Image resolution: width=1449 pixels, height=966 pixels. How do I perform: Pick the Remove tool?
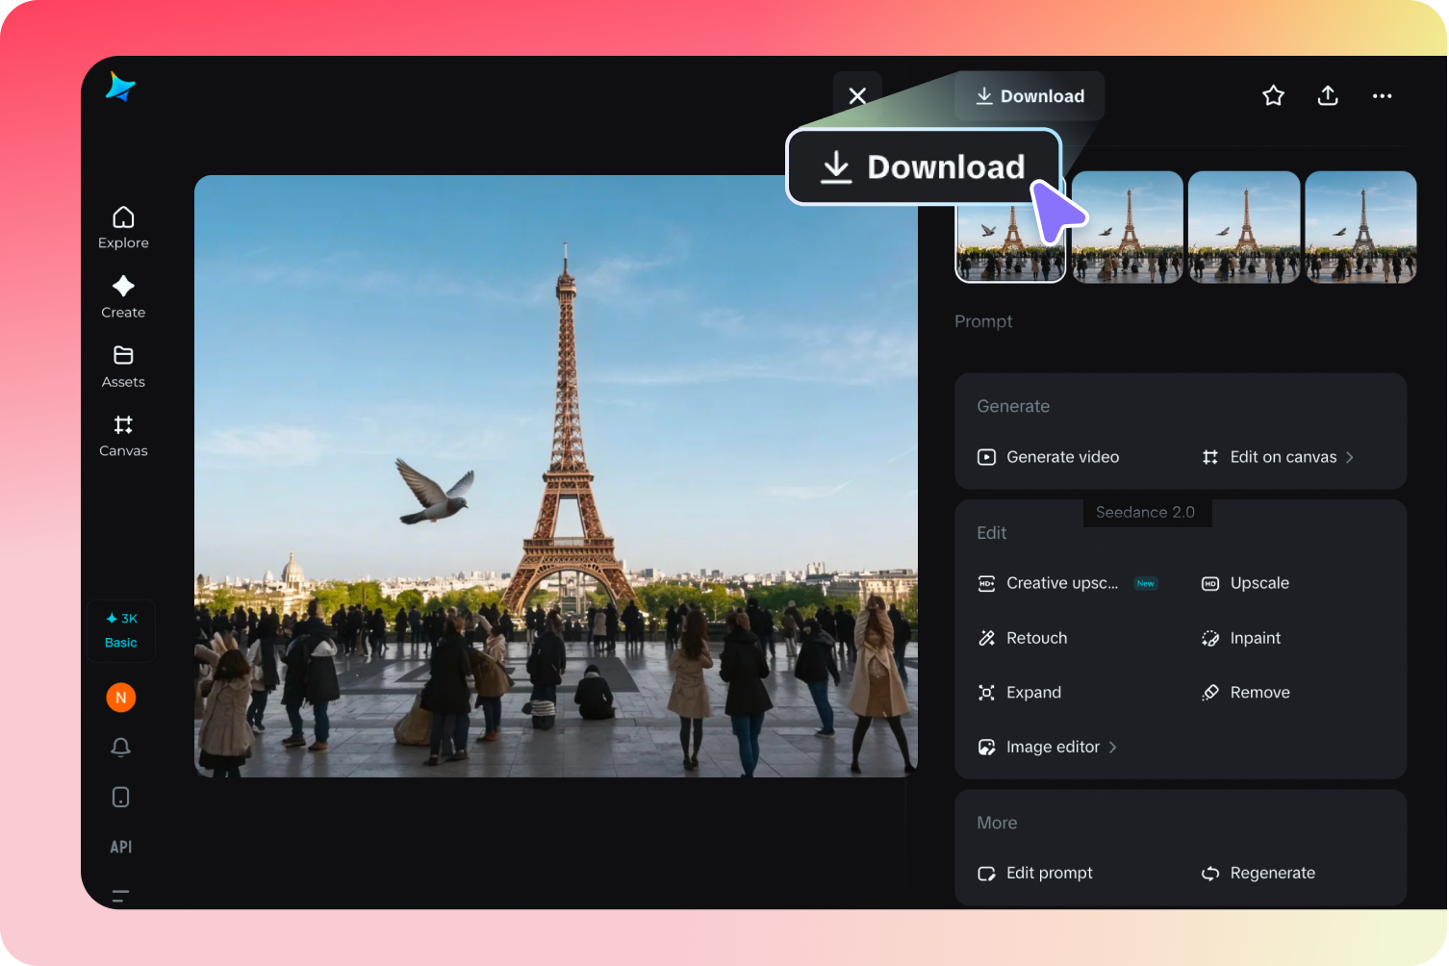coord(1245,693)
